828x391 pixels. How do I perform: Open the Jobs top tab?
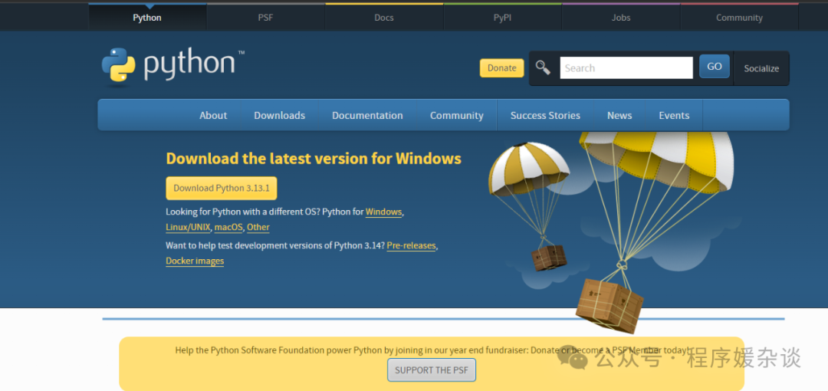point(621,18)
